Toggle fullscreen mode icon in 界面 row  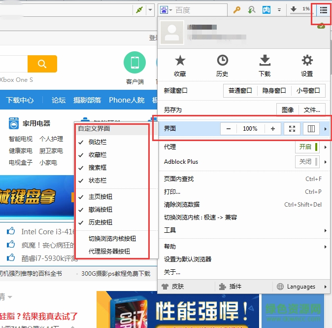click(292, 129)
